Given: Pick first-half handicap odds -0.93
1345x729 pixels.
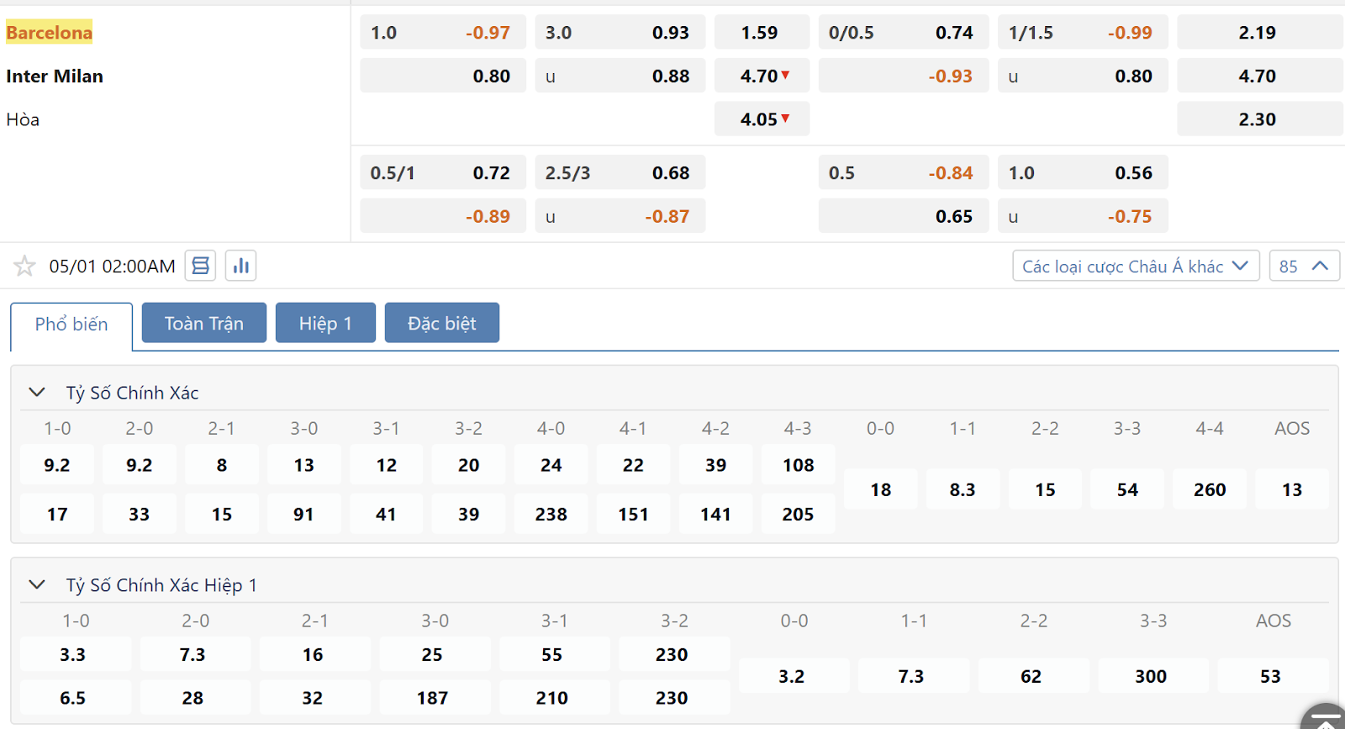Looking at the screenshot, I should [904, 76].
